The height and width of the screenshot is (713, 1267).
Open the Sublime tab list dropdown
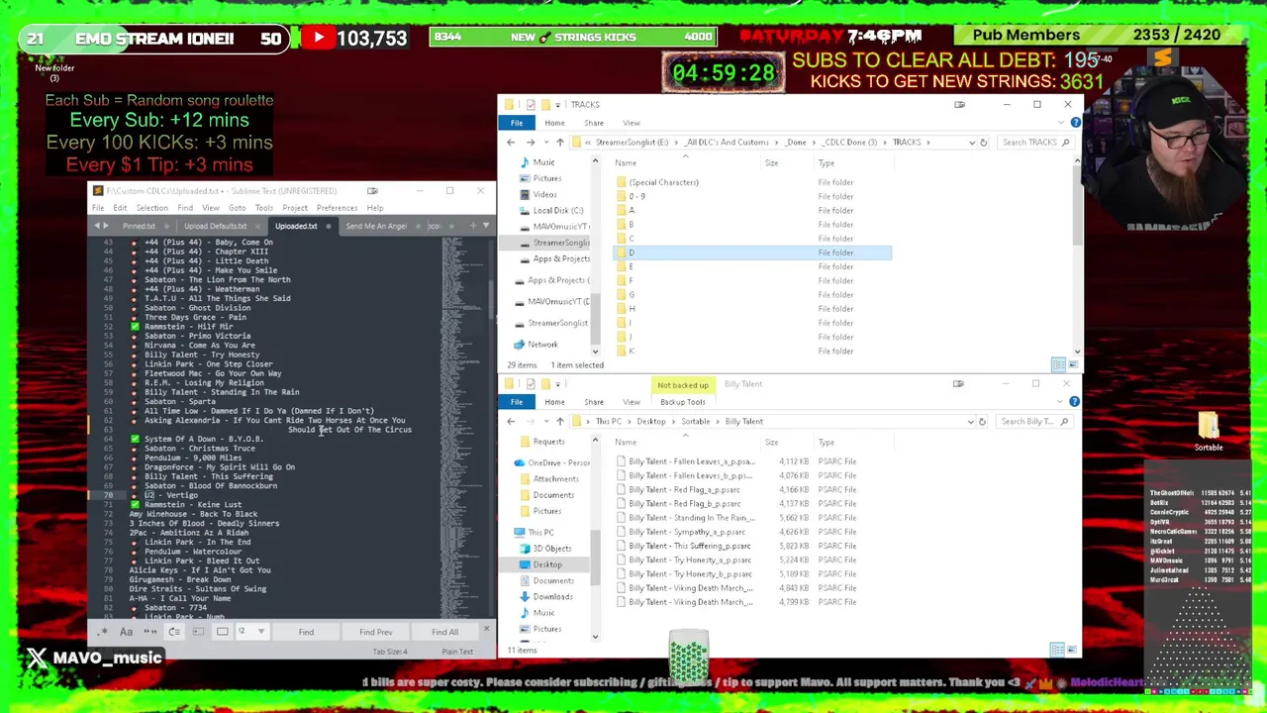tap(485, 226)
